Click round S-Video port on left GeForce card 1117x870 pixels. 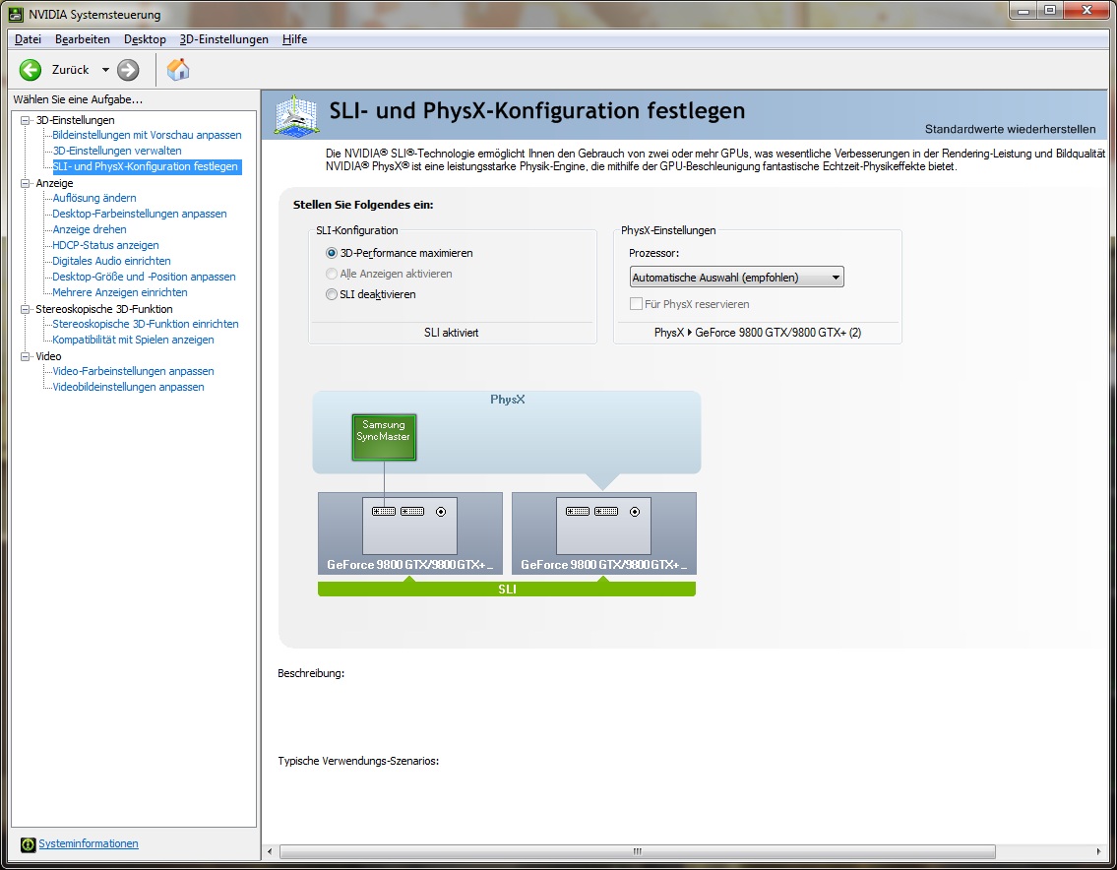point(441,512)
